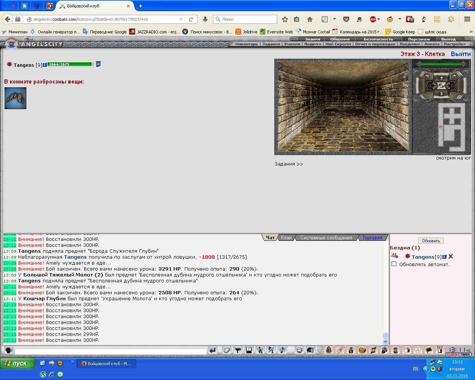
Task: Click the crossed swords X icon beside Tangens
Action: (x=451, y=256)
